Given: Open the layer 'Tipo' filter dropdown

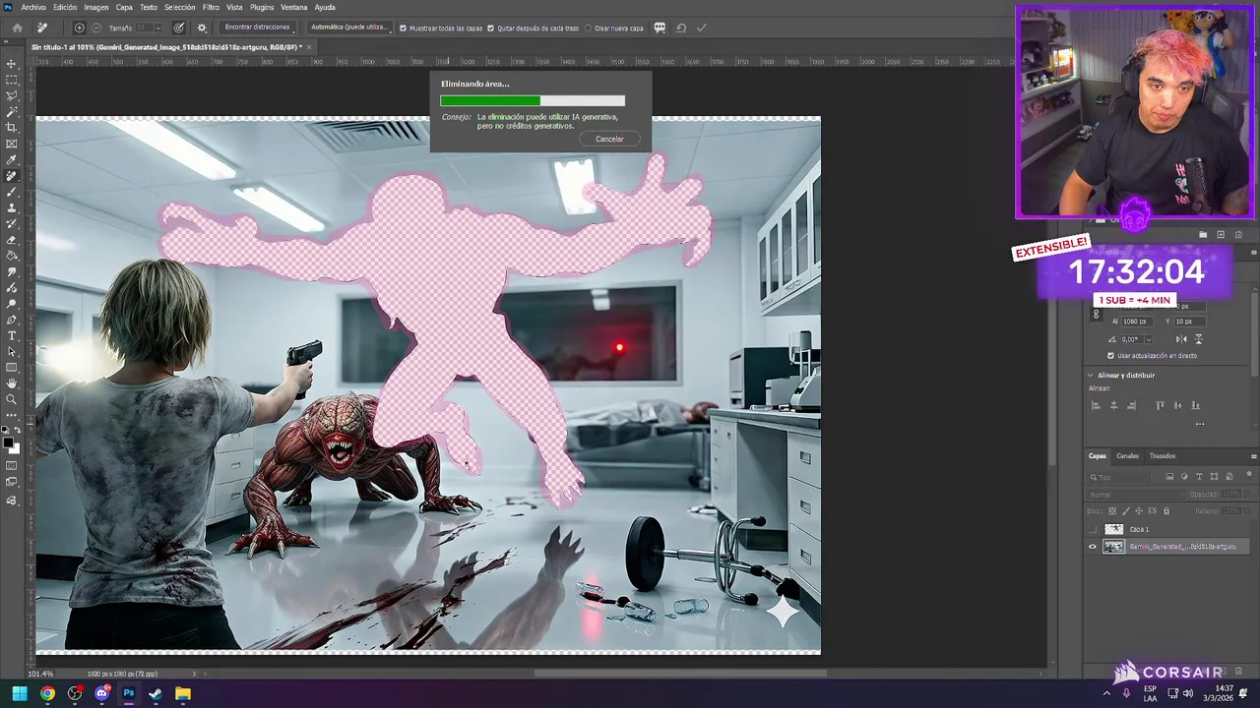Looking at the screenshot, I should pyautogui.click(x=1120, y=477).
